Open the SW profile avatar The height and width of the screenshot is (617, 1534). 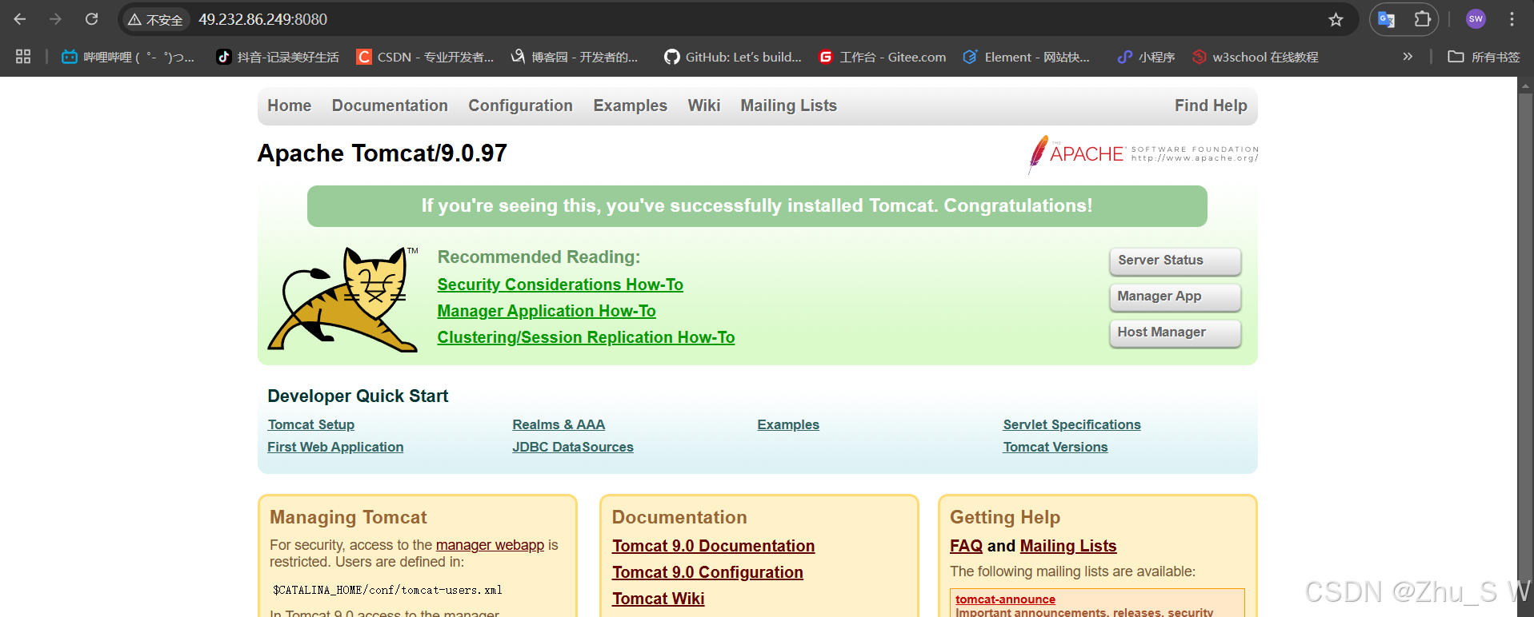(x=1476, y=19)
